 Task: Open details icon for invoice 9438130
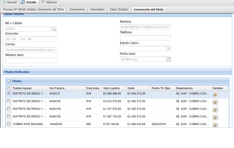pyautogui.click(x=215, y=117)
